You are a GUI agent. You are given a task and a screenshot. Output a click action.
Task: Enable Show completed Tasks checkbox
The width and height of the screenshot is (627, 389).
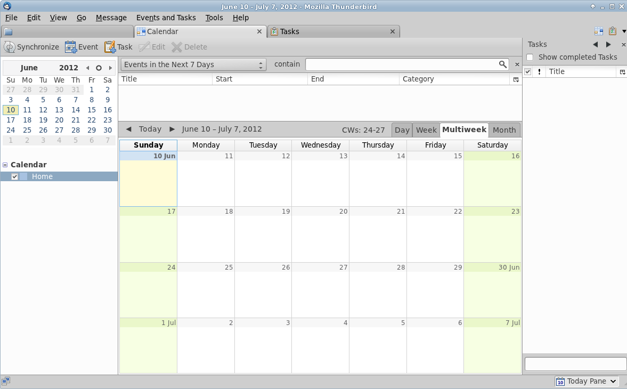pyautogui.click(x=530, y=57)
